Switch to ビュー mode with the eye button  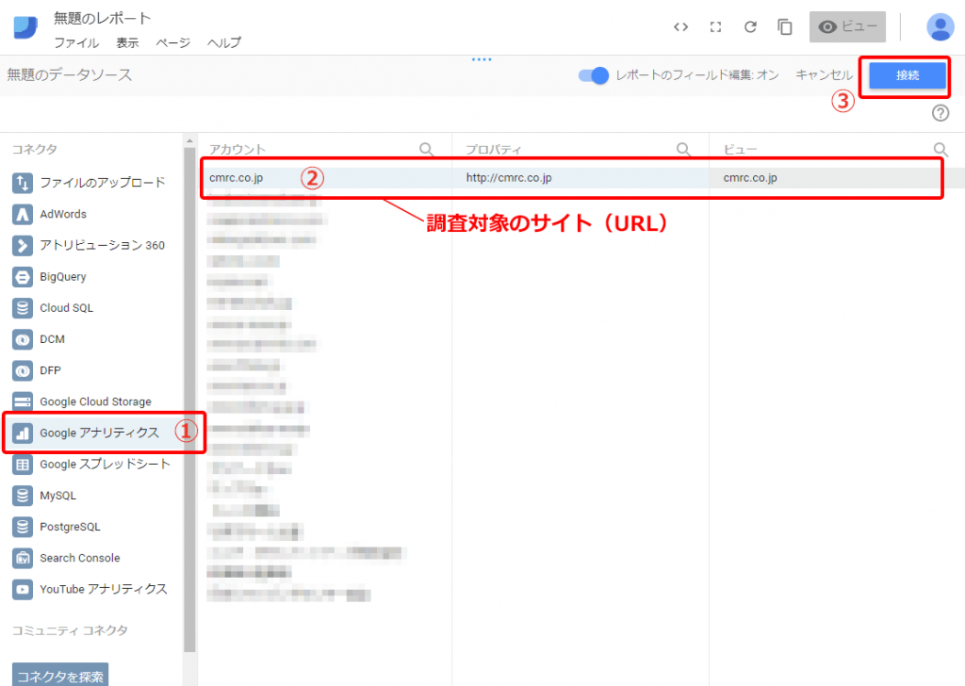point(847,27)
